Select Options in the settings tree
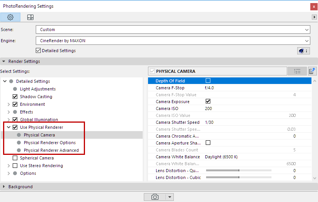This screenshot has width=318, height=202. 28,173
